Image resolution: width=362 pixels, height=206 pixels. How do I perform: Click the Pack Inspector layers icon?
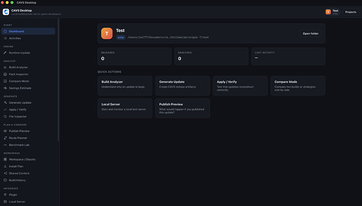coord(5,74)
